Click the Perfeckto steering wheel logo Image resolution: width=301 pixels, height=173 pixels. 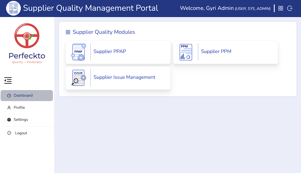tap(27, 36)
